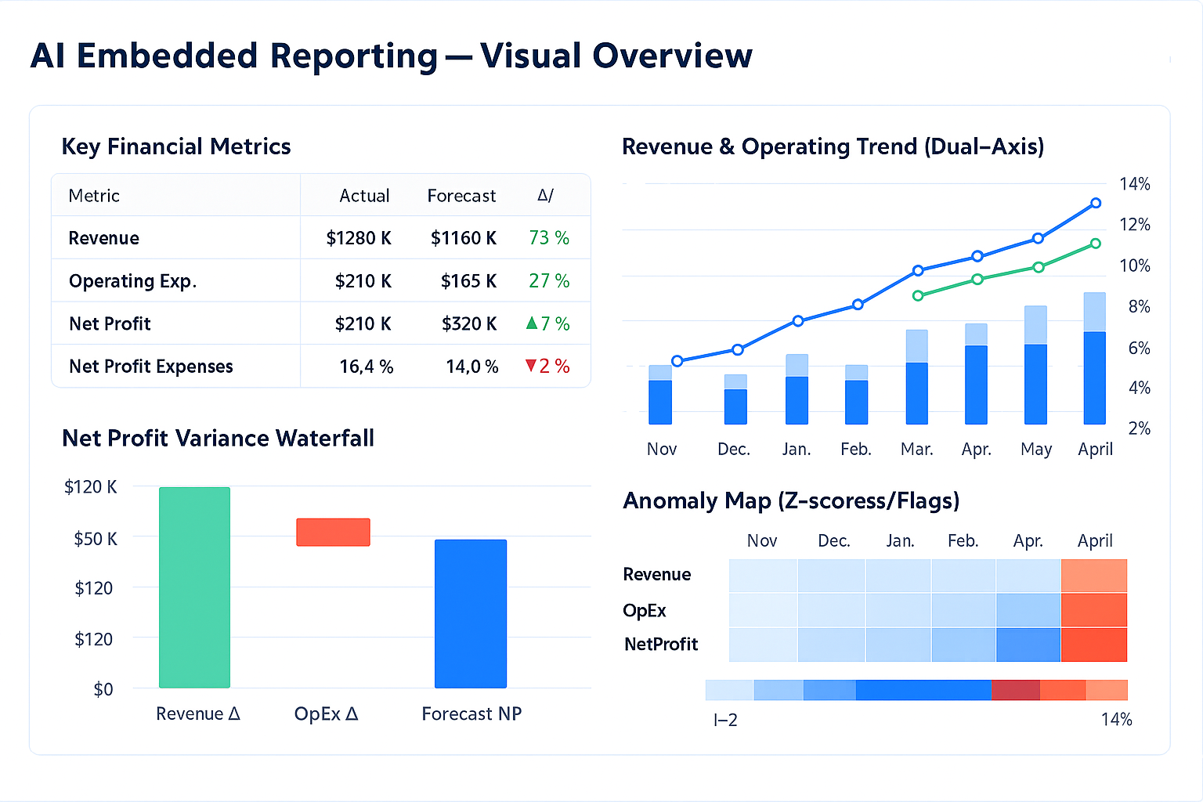This screenshot has width=1203, height=802.
Task: Click the "73 %" Revenue variance
Action: [549, 238]
